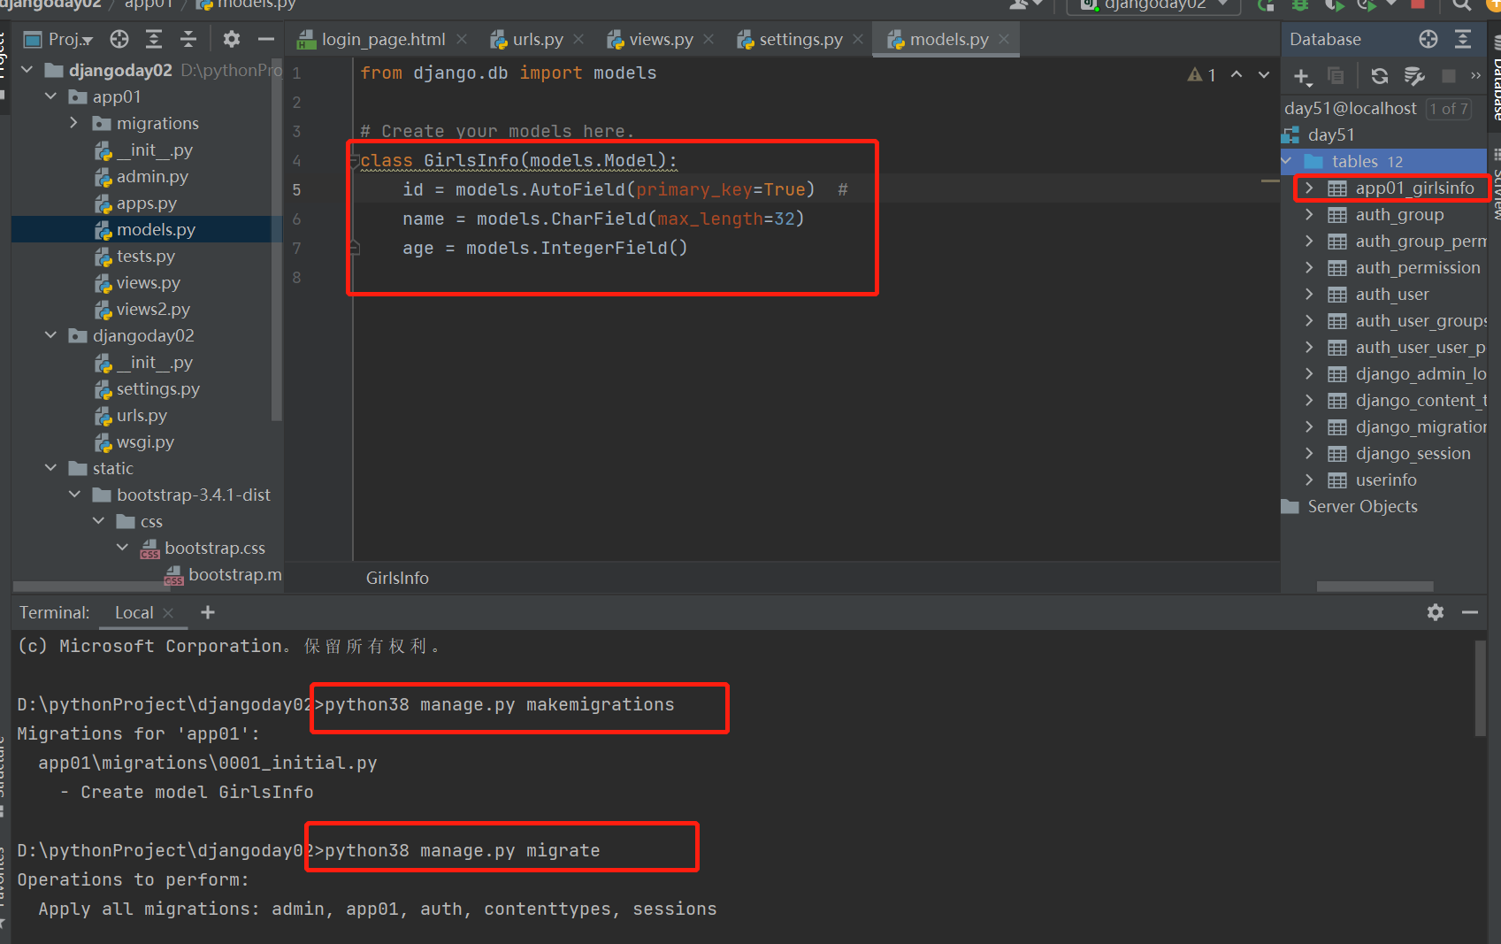Image resolution: width=1501 pixels, height=944 pixels.
Task: Add a new terminal session
Action: pyautogui.click(x=208, y=612)
